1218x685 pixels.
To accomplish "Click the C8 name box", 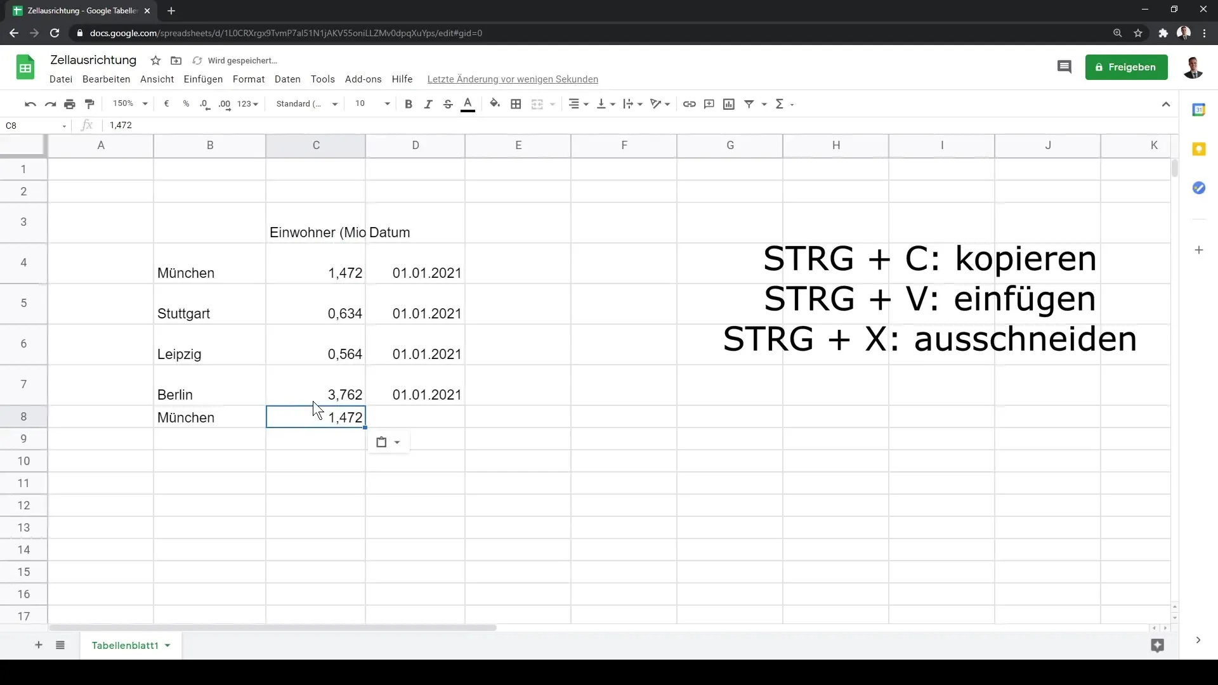I will 36,126.
